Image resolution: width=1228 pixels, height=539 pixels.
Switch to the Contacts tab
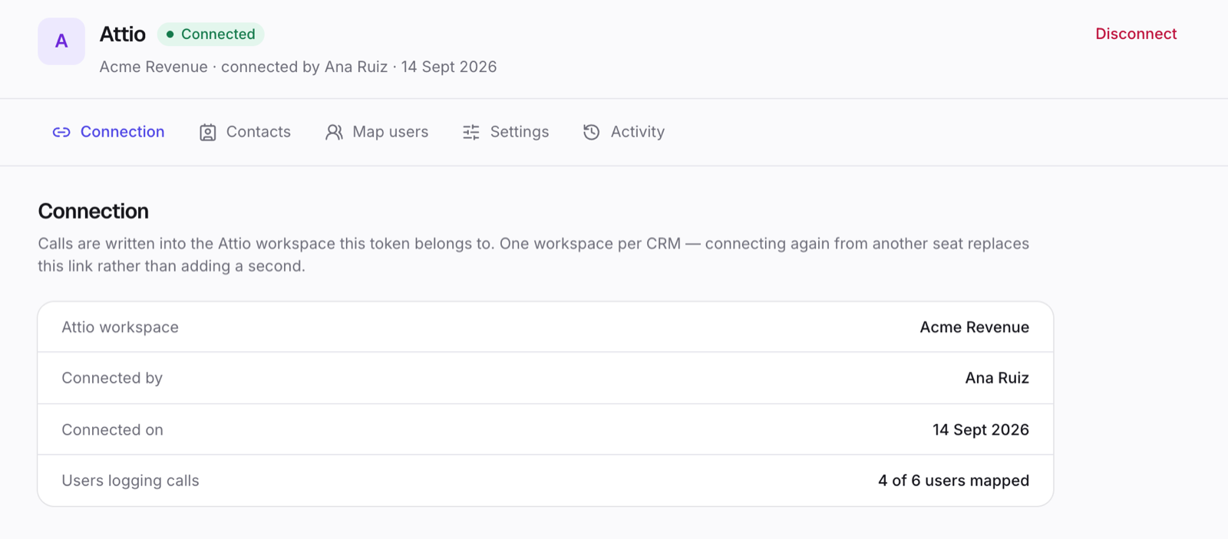click(245, 132)
